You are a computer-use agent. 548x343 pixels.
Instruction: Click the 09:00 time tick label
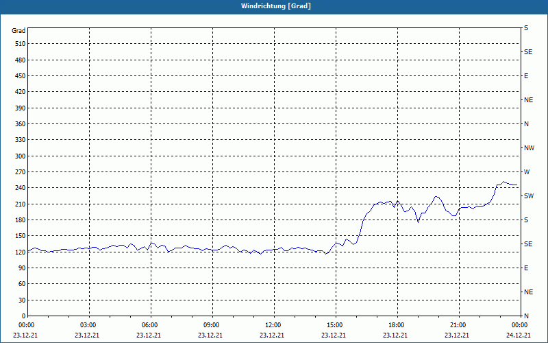[x=212, y=325]
